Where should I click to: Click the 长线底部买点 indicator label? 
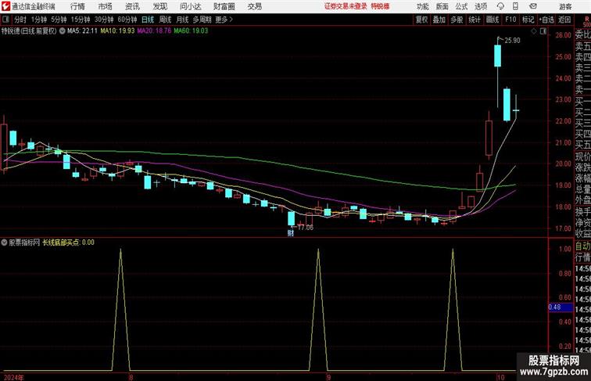[60, 243]
